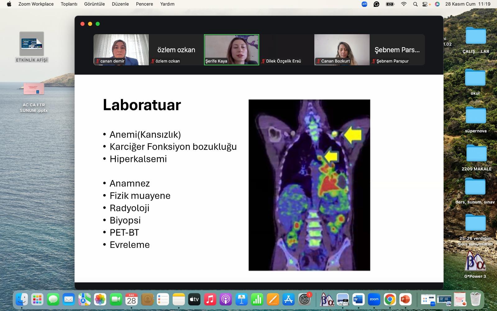
Task: Select the AC CA FTR SUNUM .pptx file
Action: (34, 90)
